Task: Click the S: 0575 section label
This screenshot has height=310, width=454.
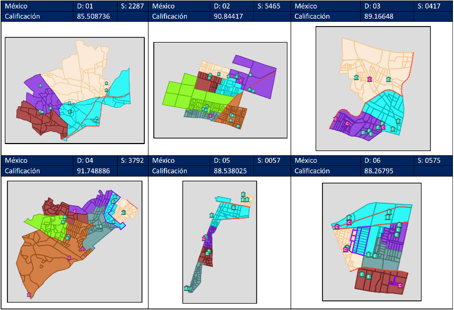Action: [x=433, y=161]
